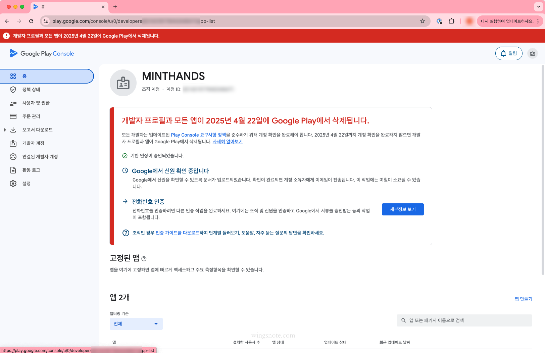Click the 최근 업데이트 날짜 column header
Screen dimensions: 545x353
[x=395, y=343]
